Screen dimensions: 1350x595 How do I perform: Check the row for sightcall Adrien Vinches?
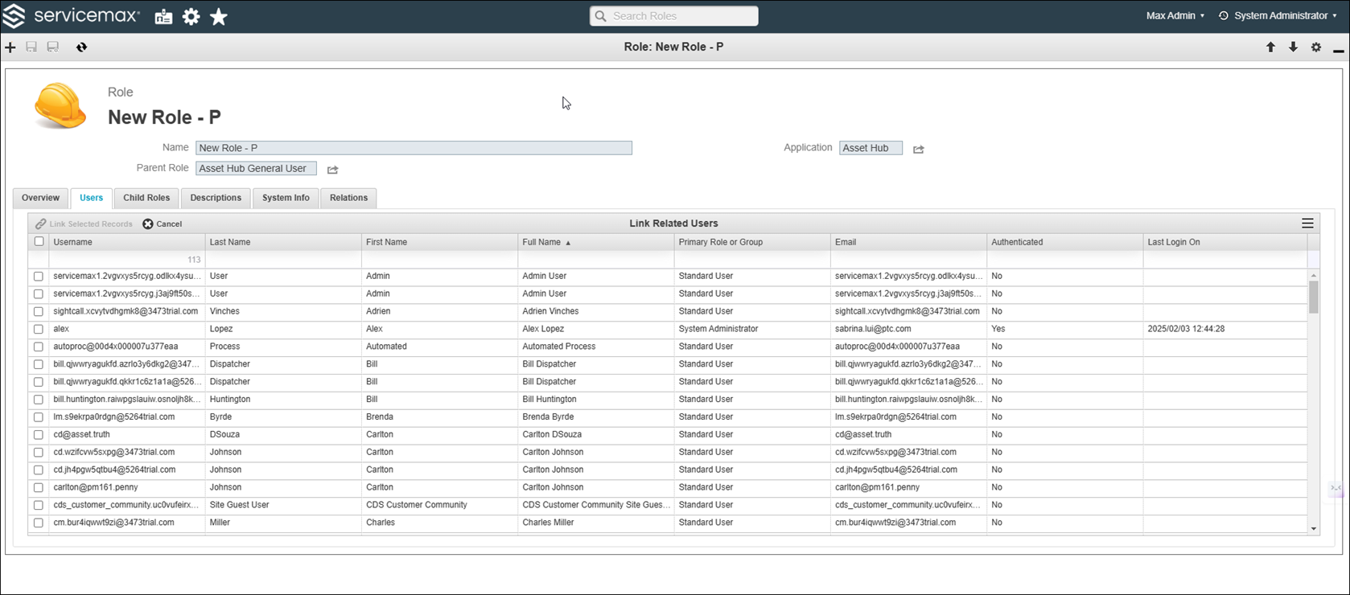tap(39, 312)
